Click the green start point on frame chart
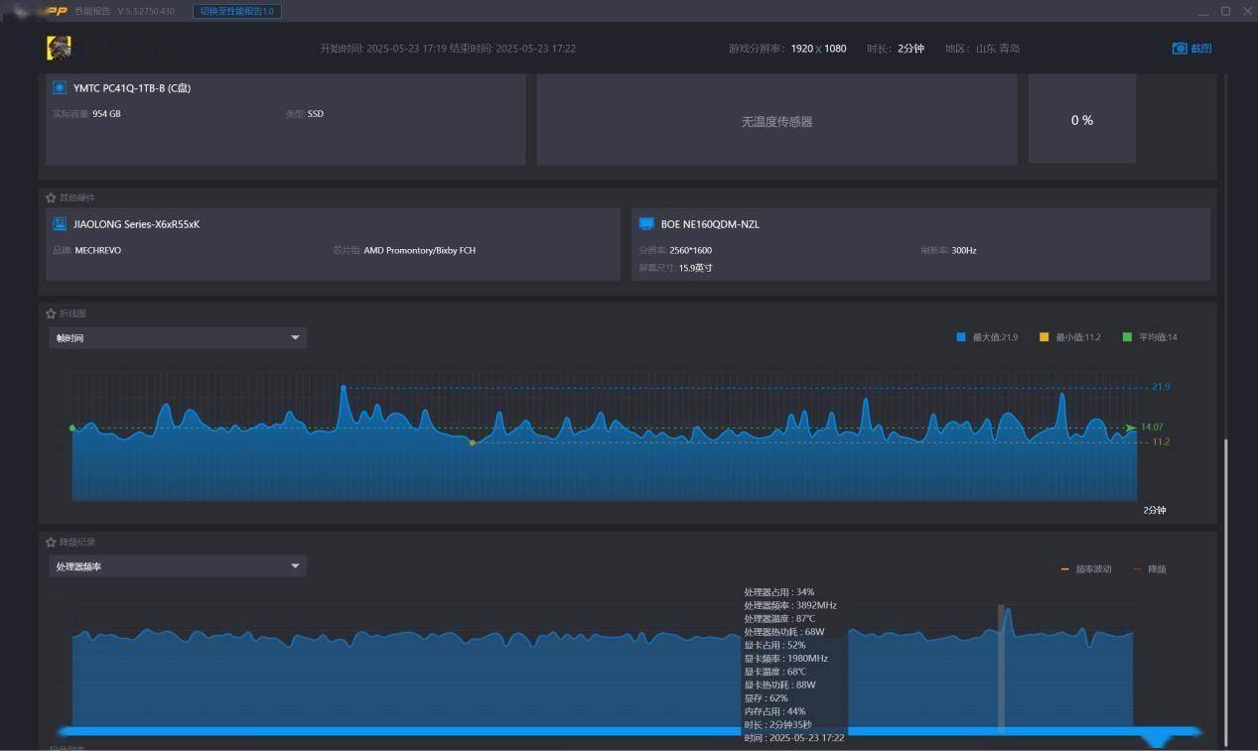The height and width of the screenshot is (751, 1258). (72, 428)
